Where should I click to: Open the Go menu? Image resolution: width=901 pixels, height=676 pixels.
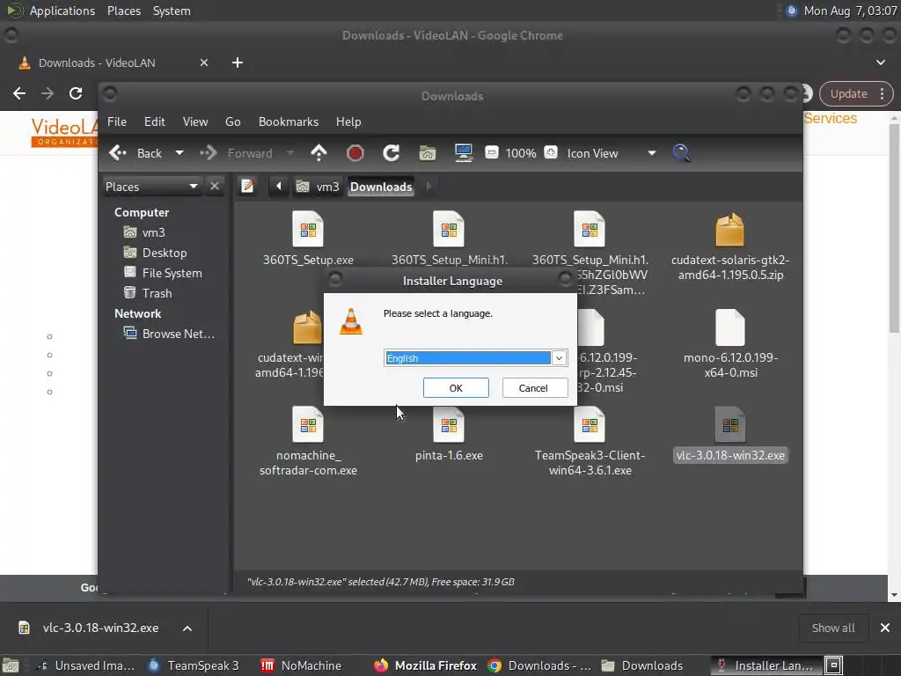pos(232,121)
